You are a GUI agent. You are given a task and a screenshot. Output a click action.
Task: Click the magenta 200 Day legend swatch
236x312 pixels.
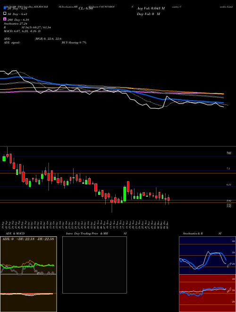(5, 19)
